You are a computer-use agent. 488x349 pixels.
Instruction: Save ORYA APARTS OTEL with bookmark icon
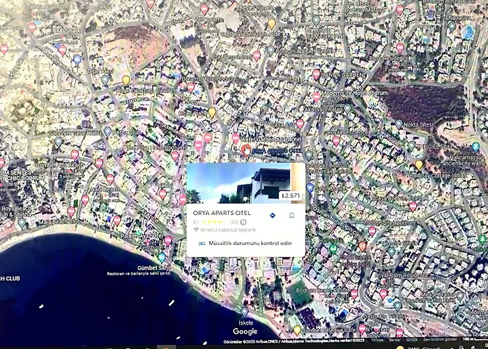point(291,215)
